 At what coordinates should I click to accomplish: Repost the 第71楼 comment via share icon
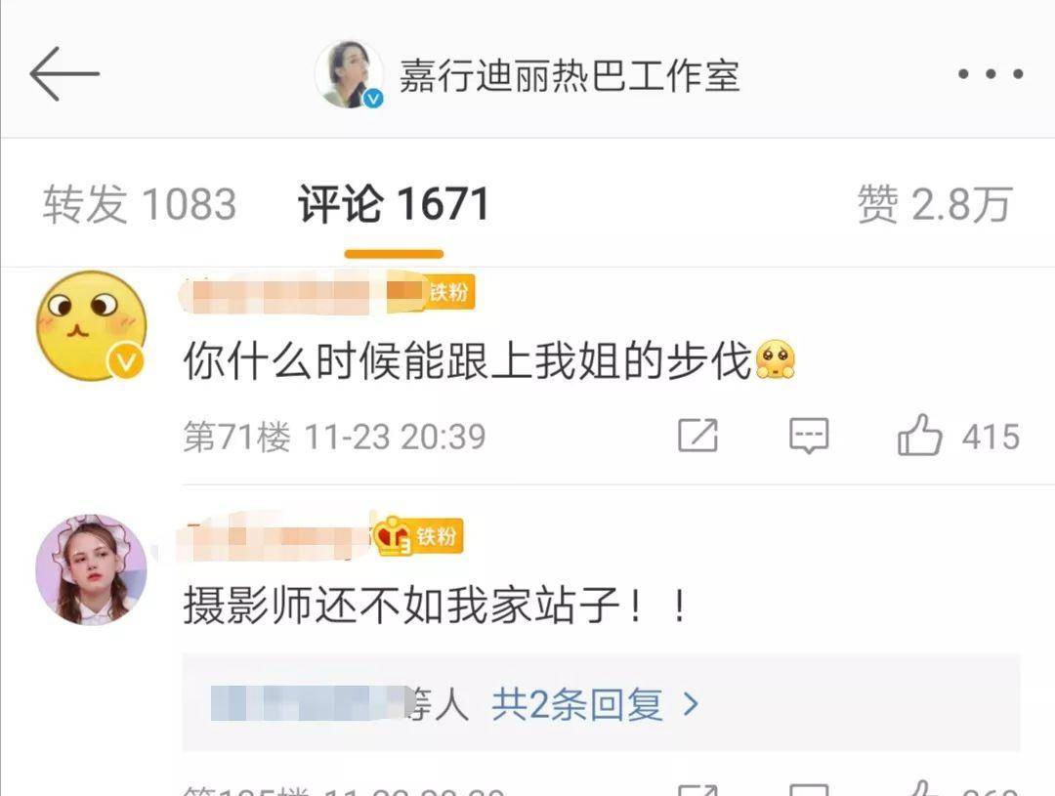pos(697,436)
